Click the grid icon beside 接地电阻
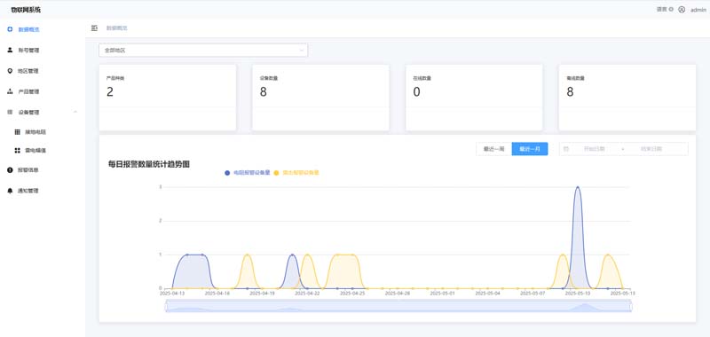 coord(17,132)
